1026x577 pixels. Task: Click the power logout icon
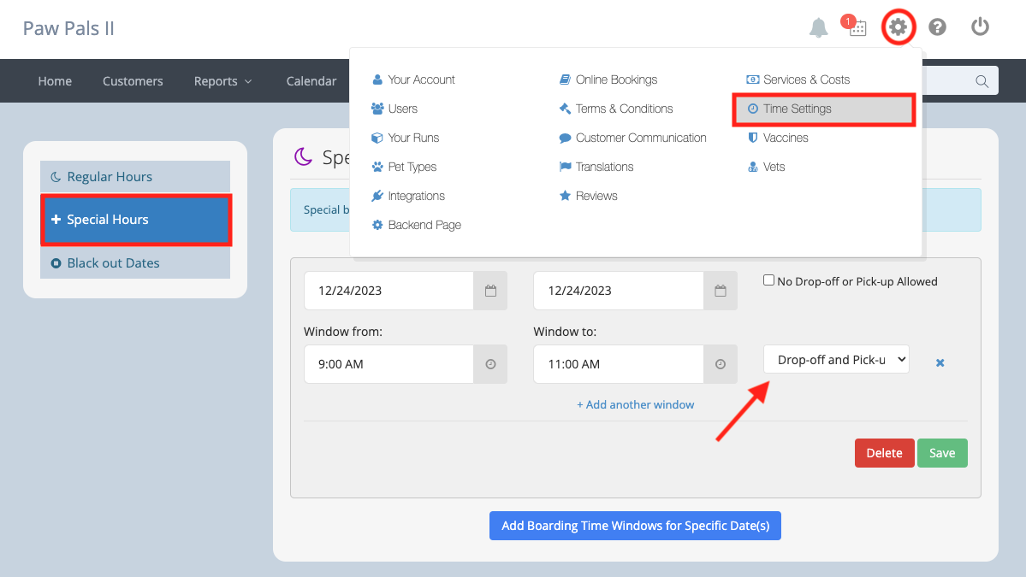(980, 26)
